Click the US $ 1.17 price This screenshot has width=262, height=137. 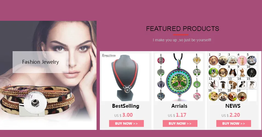point(177,115)
